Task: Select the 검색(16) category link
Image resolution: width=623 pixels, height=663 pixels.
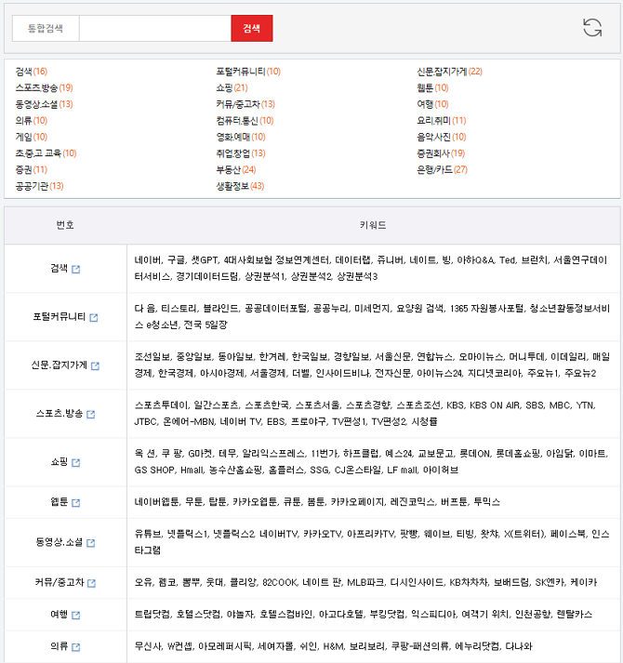Action: [x=32, y=72]
